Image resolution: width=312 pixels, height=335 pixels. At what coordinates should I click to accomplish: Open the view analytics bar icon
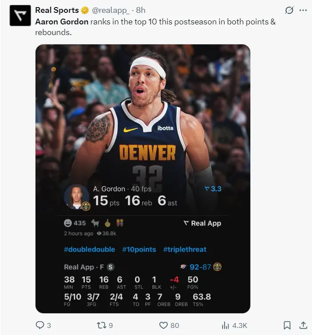pos(225,325)
